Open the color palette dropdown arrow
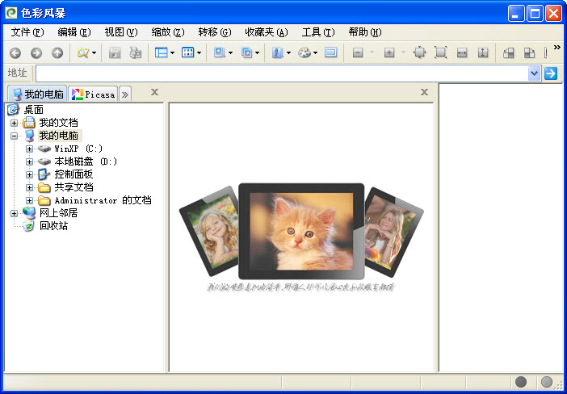The width and height of the screenshot is (567, 394). click(315, 53)
